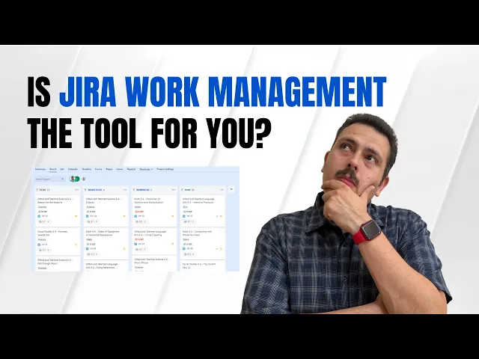Expand subtasks on Humans Spread Out card
Screen dimensions: 479x359
(44, 250)
